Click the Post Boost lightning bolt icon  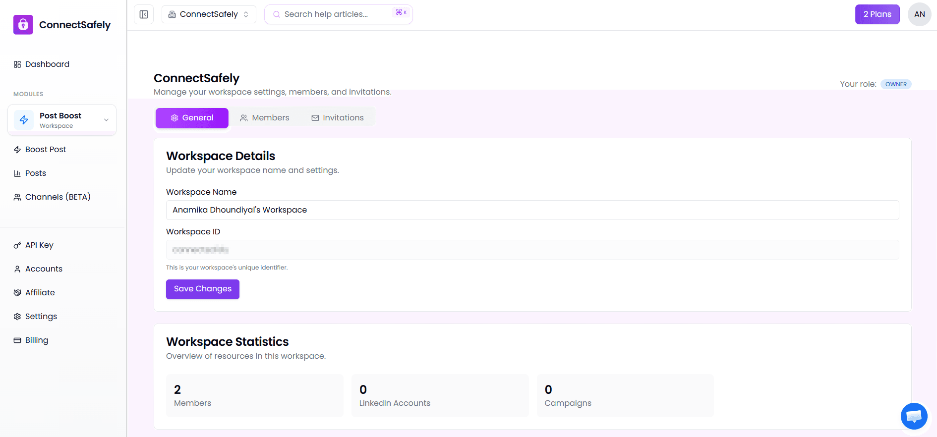(24, 120)
